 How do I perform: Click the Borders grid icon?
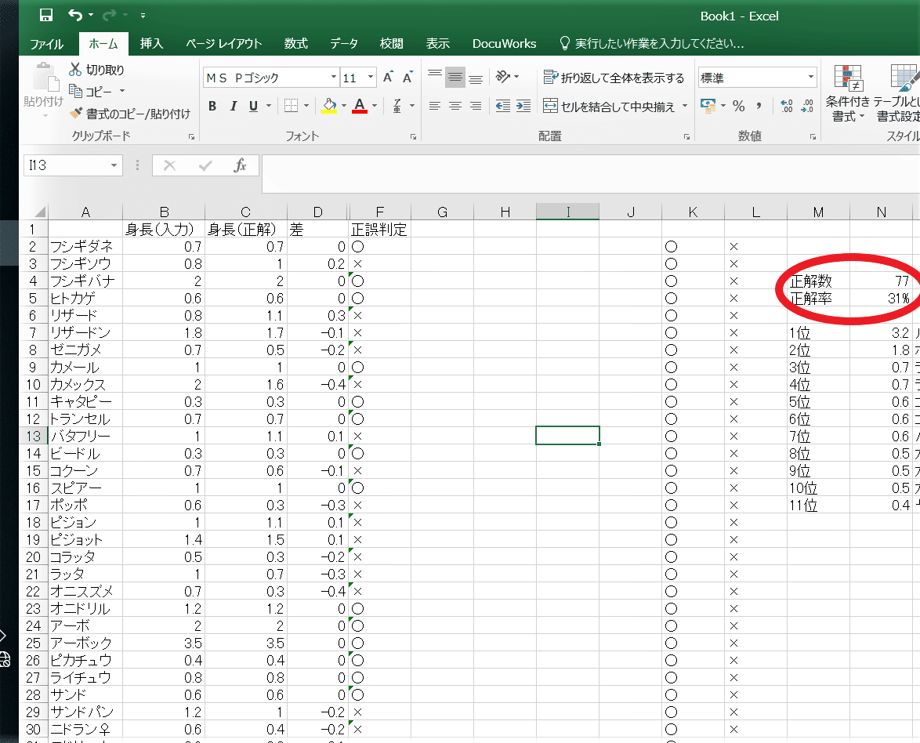pos(291,106)
